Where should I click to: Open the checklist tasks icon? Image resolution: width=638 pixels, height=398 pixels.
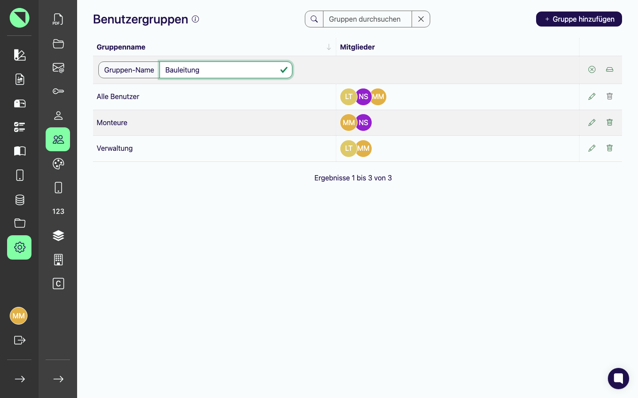tap(19, 127)
